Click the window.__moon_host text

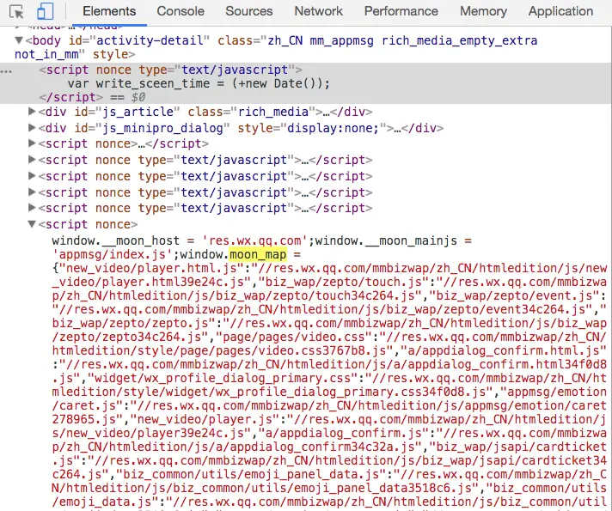point(116,240)
